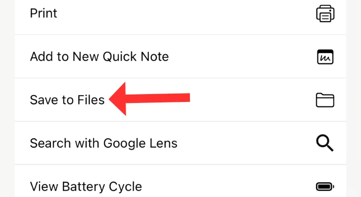Click the word Cycle in the battery row
The width and height of the screenshot is (361, 197).
click(125, 187)
